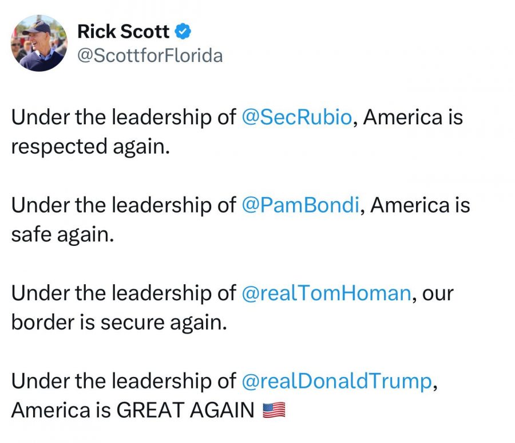Click the blue verified badge

point(183,32)
